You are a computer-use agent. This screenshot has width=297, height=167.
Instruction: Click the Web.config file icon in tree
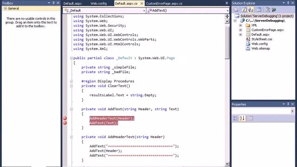[248, 44]
